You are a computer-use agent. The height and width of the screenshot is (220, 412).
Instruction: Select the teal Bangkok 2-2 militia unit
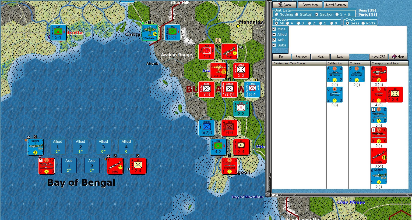(241, 109)
